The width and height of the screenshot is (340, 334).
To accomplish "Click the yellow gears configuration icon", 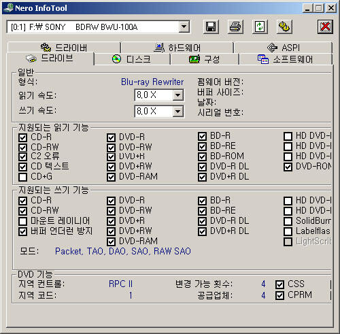I will pyautogui.click(x=284, y=27).
